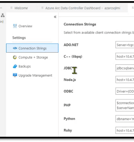Click the JDBC connection string field
The height and width of the screenshot is (142, 134).
(x=125, y=68)
